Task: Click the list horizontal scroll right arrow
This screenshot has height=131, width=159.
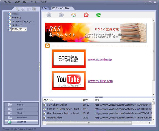Action: 150,123
